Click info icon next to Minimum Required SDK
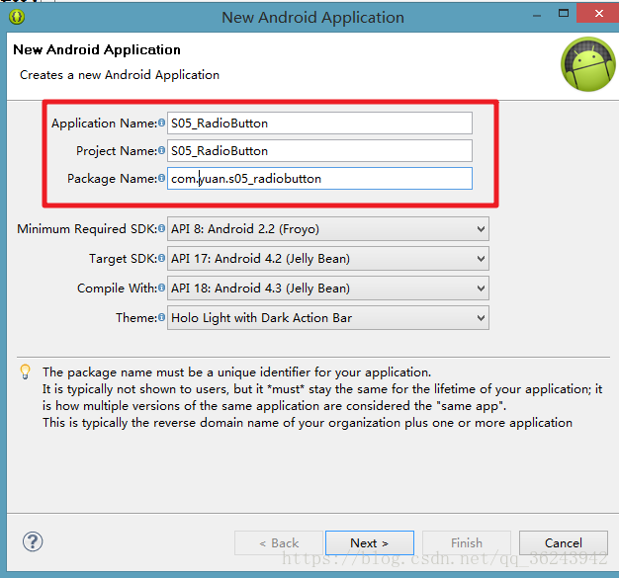Screen dimensions: 619x578 point(161,228)
